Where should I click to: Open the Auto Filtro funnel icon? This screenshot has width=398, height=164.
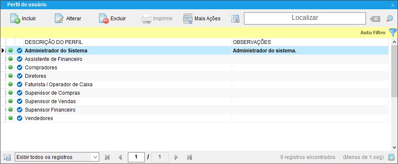point(393,32)
